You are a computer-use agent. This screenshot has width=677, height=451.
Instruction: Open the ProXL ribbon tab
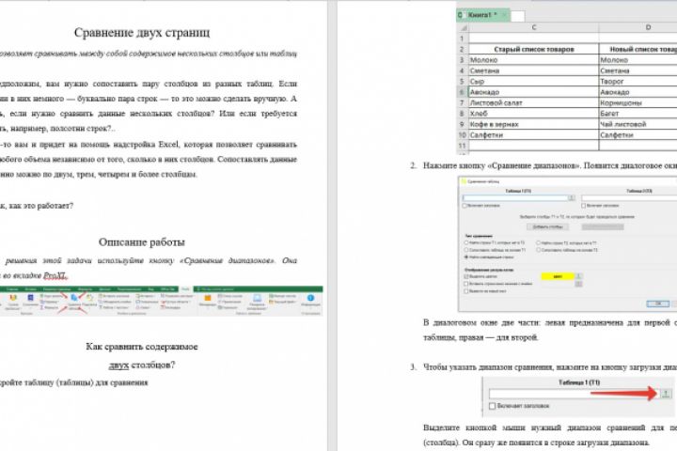[x=185, y=288]
